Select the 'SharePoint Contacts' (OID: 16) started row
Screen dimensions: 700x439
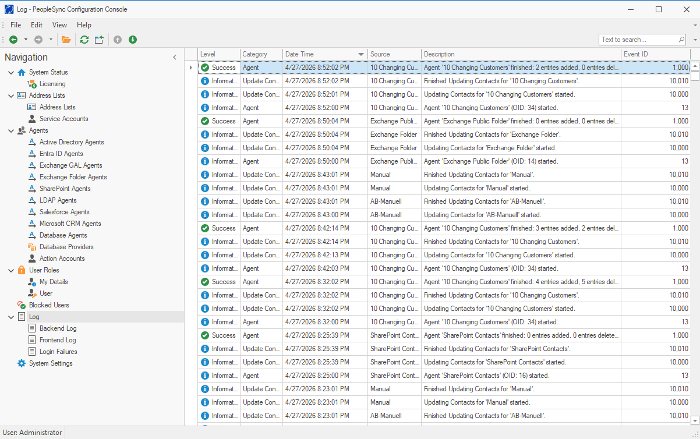(444, 376)
